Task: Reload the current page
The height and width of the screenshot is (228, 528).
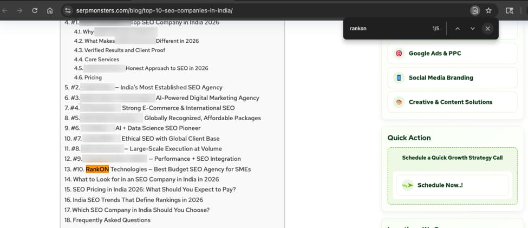Action: (x=34, y=10)
